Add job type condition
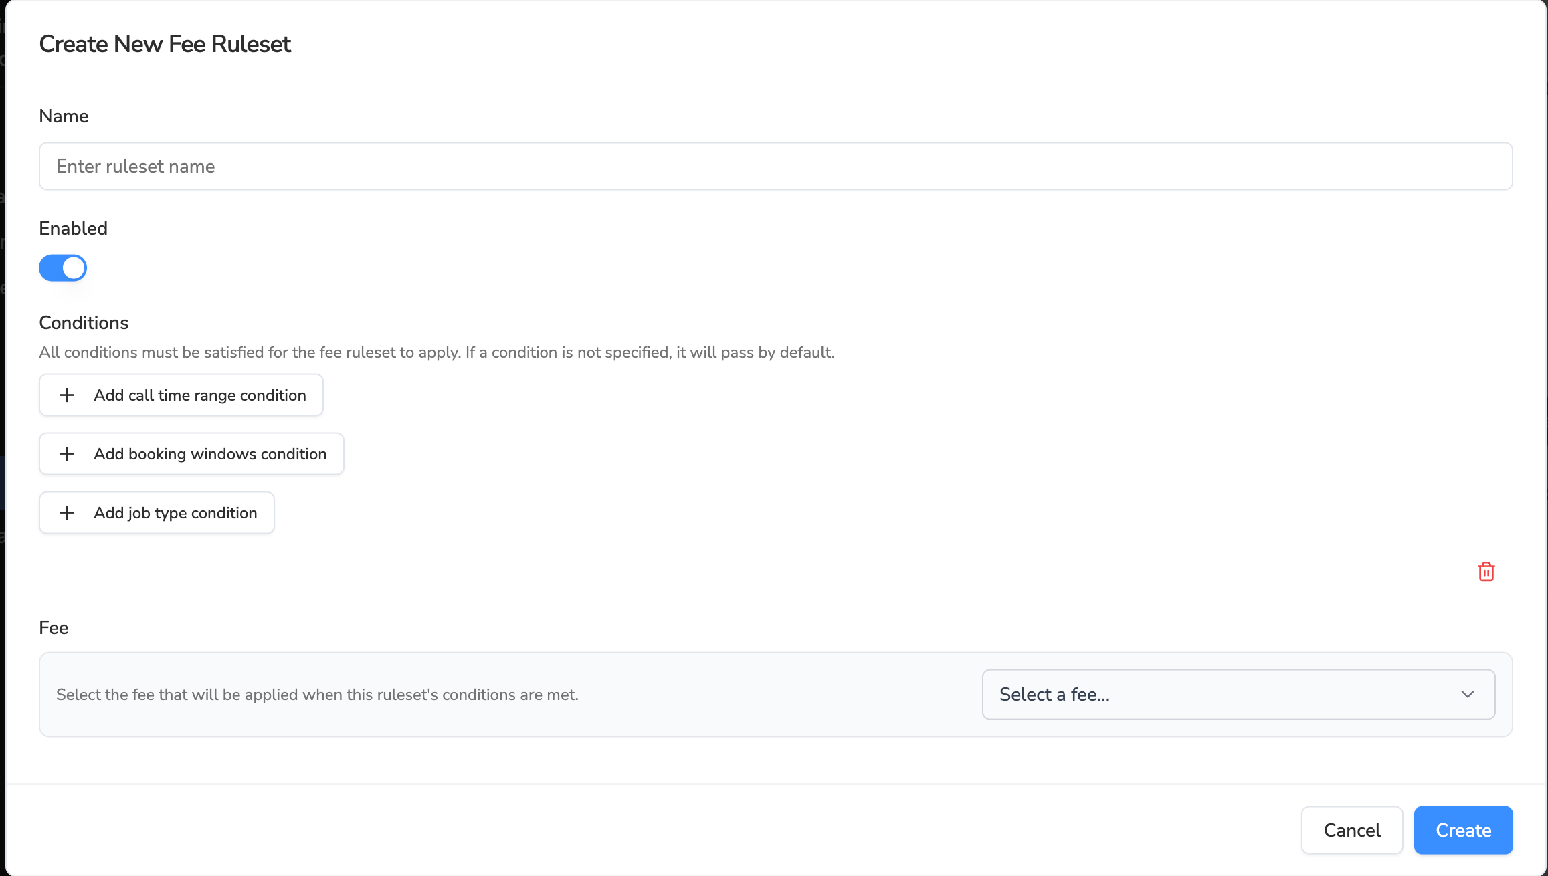Viewport: 1548px width, 876px height. (x=175, y=513)
